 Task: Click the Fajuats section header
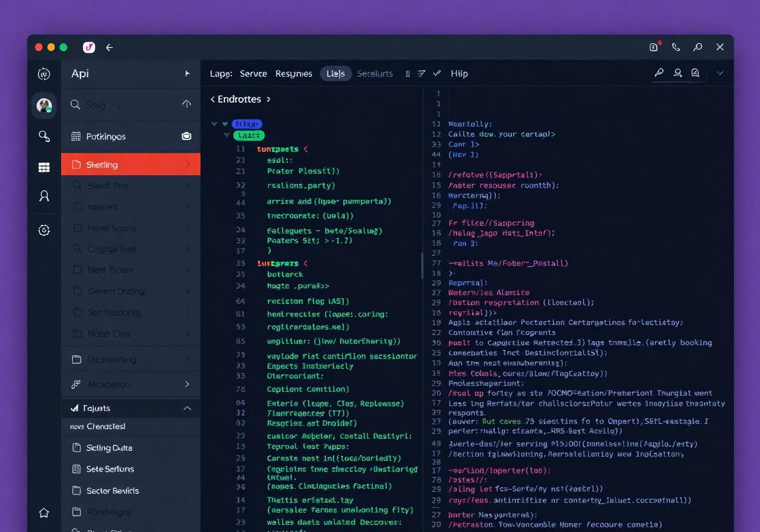click(x=131, y=408)
